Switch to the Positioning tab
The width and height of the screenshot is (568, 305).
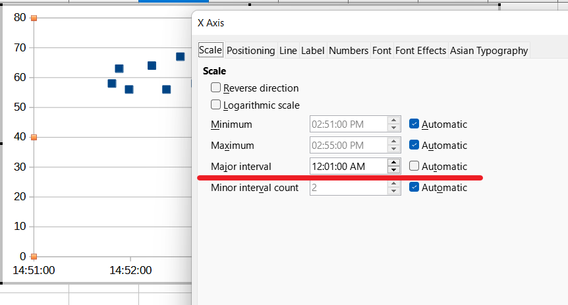[250, 50]
